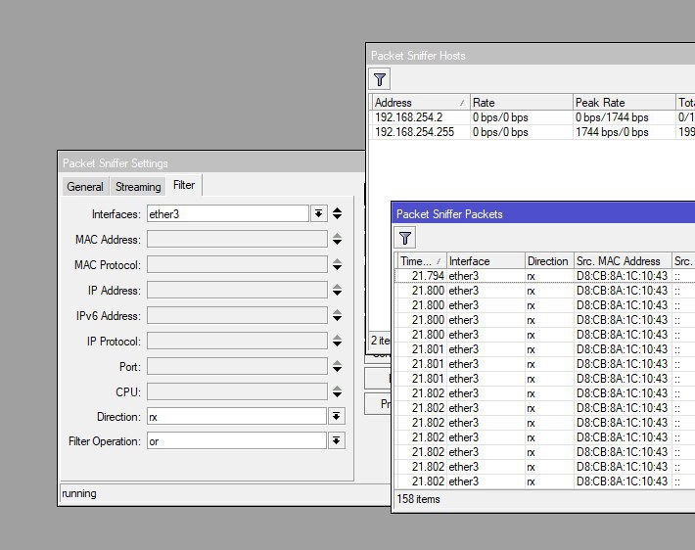Open the Filter Operation dropdown arrow
The width and height of the screenshot is (695, 550).
click(337, 440)
